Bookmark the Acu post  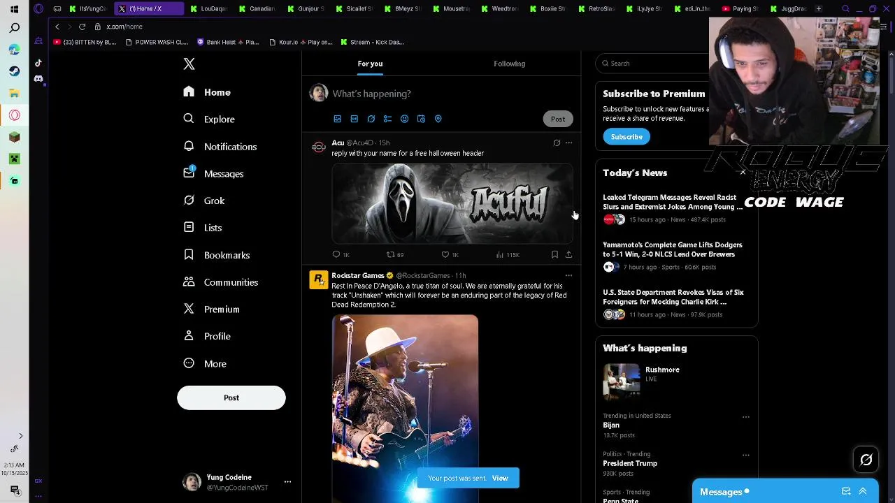(x=554, y=255)
